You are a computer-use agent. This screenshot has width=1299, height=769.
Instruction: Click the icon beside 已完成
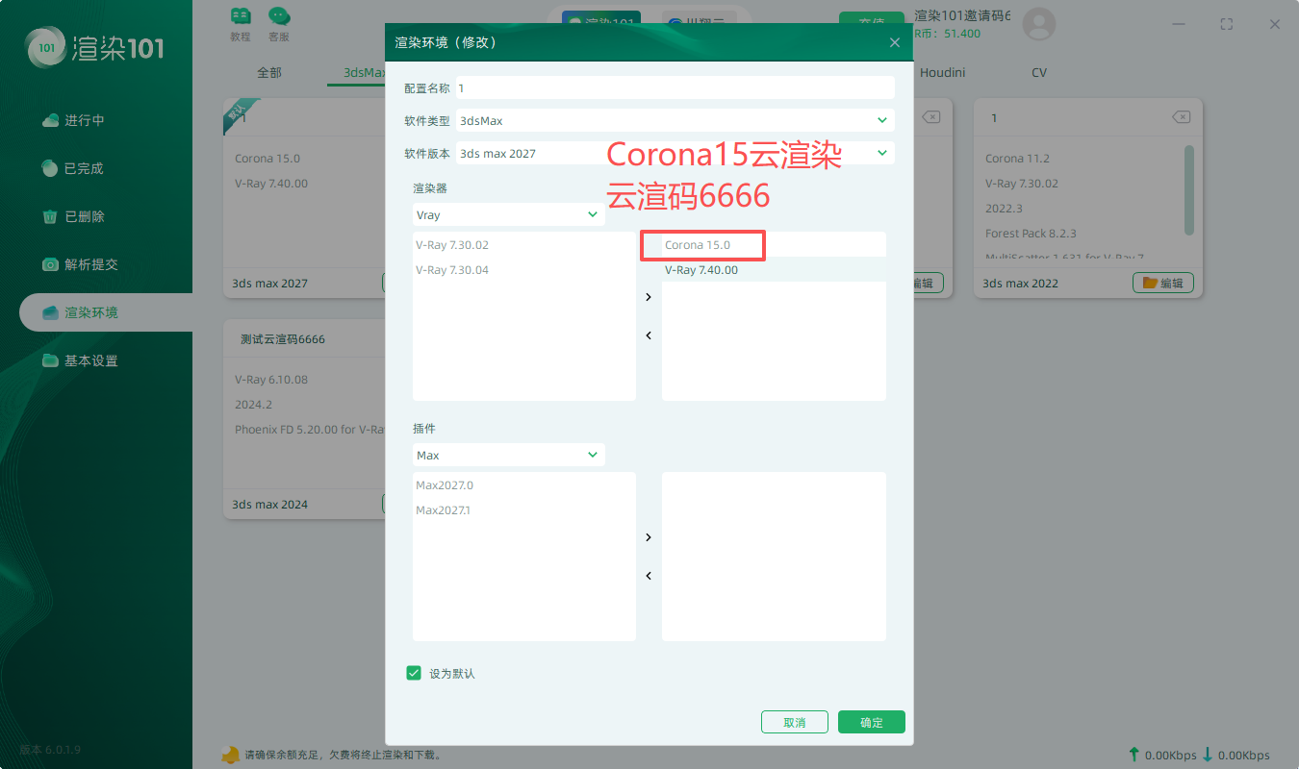click(50, 168)
